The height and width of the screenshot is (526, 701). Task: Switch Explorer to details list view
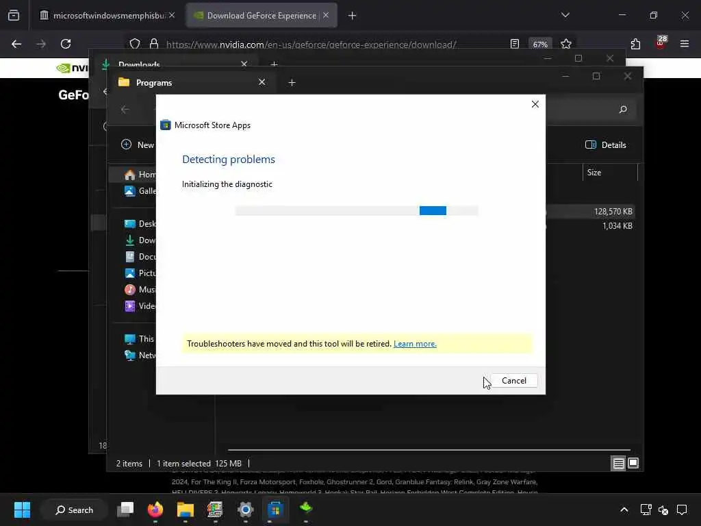tap(618, 464)
